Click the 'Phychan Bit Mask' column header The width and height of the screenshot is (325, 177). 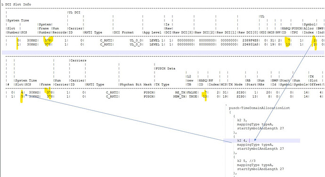pos(136,84)
